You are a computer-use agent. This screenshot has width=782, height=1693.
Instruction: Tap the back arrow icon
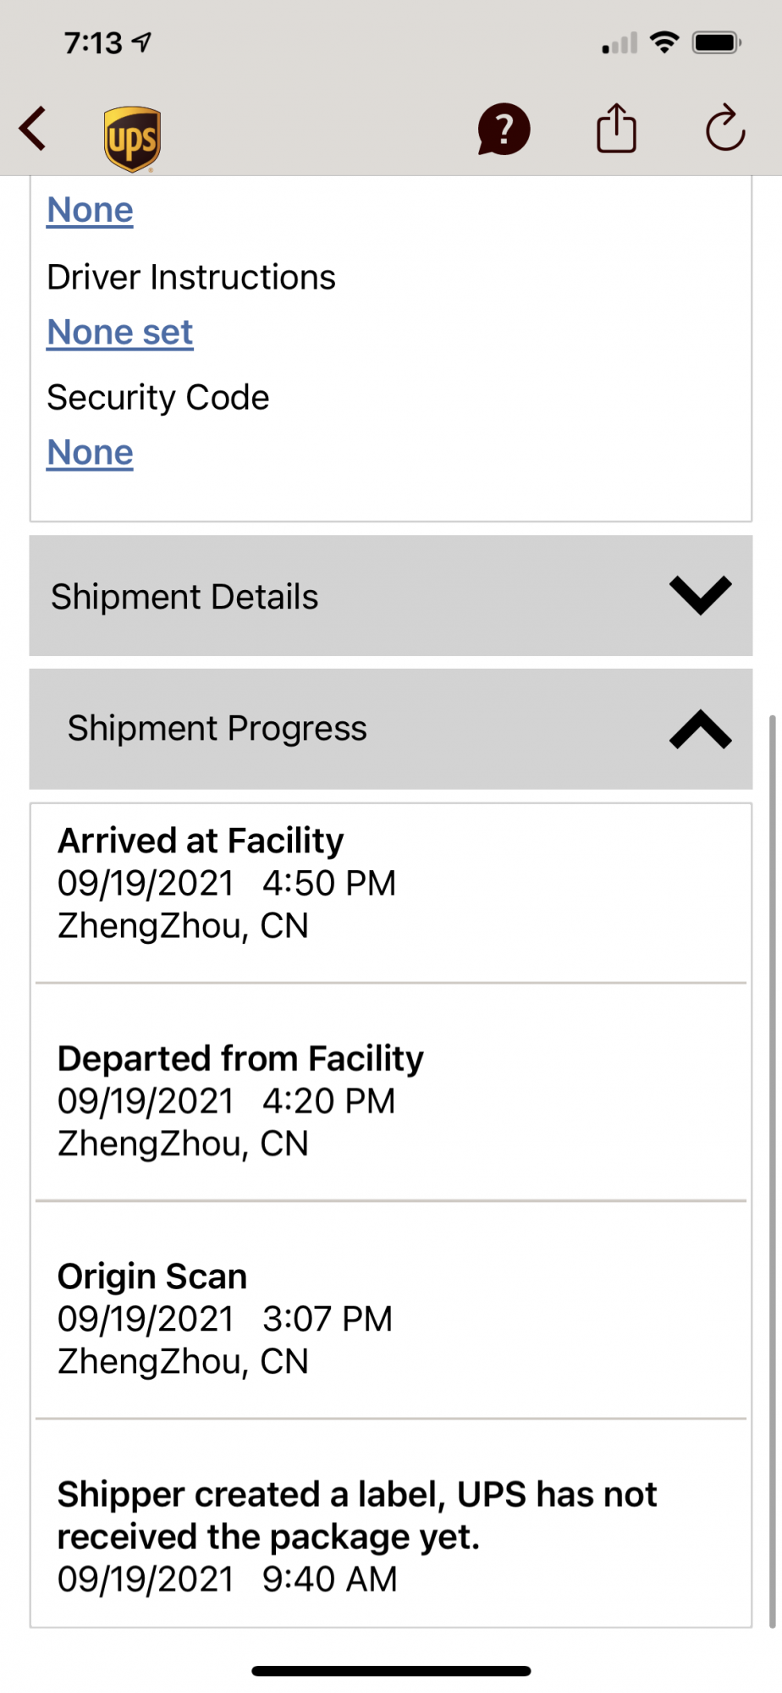click(x=34, y=130)
